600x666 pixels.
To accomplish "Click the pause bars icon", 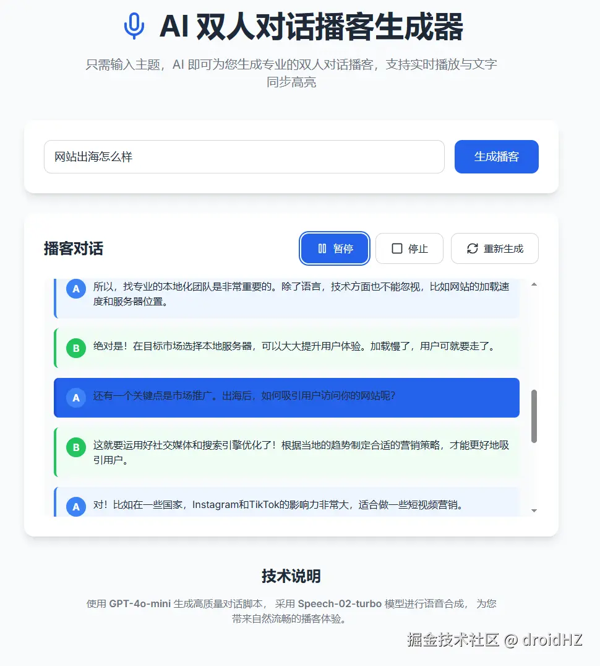I will (322, 248).
